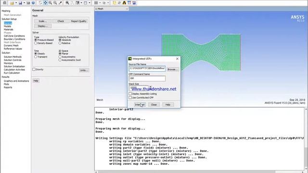Select Steady time option
The height and width of the screenshot is (173, 308).
[x=36, y=53]
